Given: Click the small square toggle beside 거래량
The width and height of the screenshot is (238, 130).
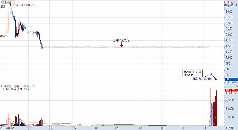Looking at the screenshot, I should point(1,86).
